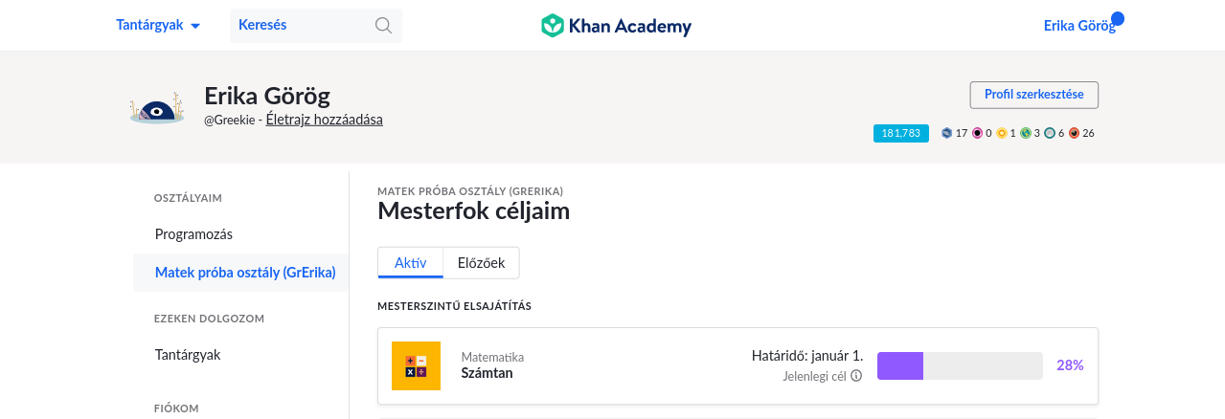Screen dimensions: 1225x419
Task: Open the Erika Görög user menu
Action: tap(1079, 26)
